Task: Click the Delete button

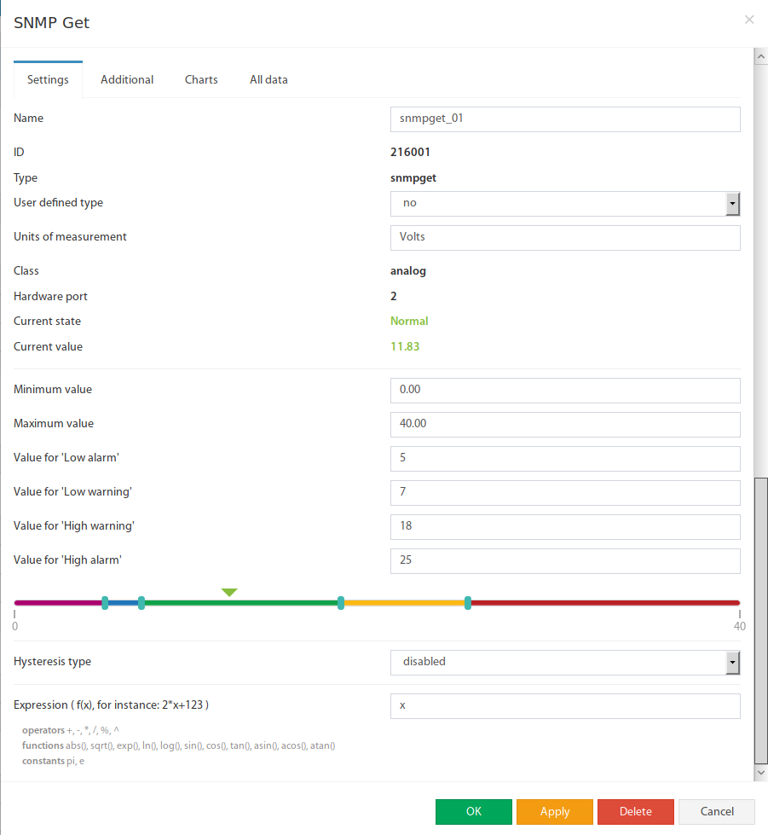Action: coord(636,812)
